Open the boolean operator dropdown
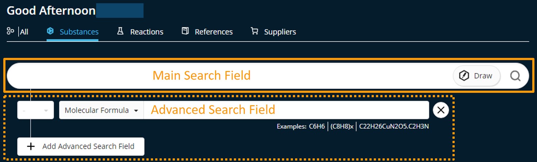The image size is (537, 162). [x=35, y=110]
